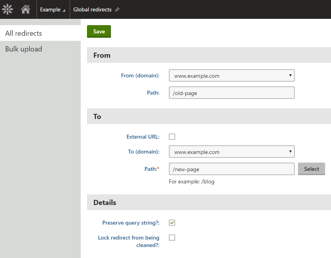Enable the External URL checkbox
Image resolution: width=331 pixels, height=258 pixels.
pos(172,137)
